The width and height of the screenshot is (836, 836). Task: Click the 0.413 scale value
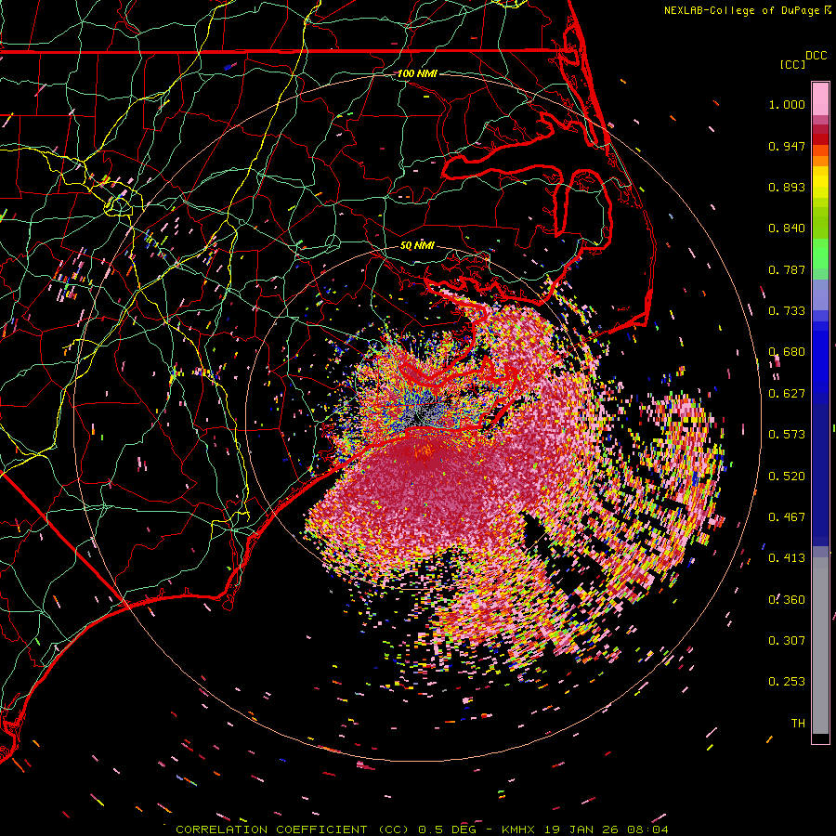click(787, 558)
